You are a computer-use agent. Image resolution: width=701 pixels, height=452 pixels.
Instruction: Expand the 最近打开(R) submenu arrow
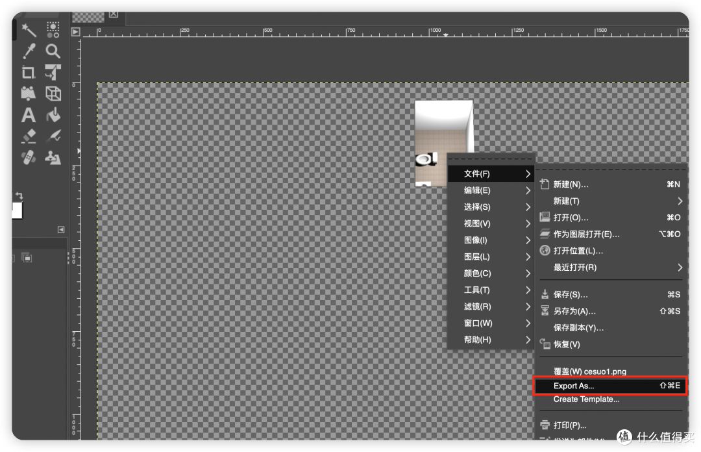[680, 267]
